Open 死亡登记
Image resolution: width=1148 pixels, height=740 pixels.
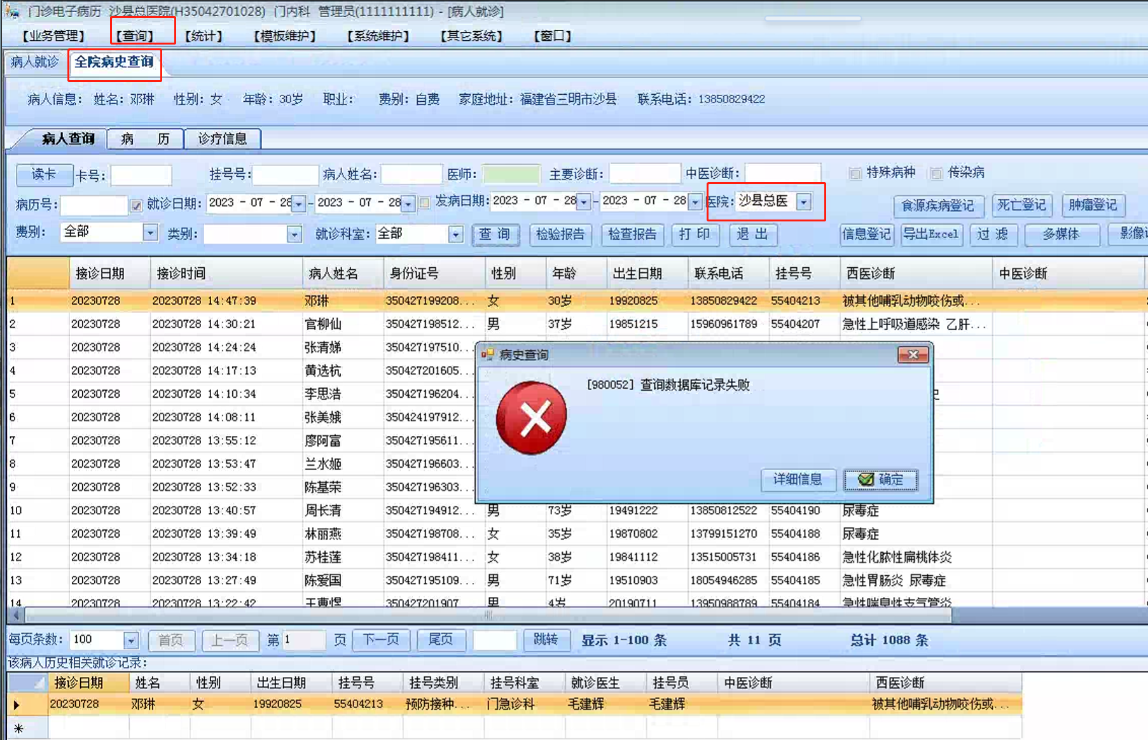tap(1021, 206)
